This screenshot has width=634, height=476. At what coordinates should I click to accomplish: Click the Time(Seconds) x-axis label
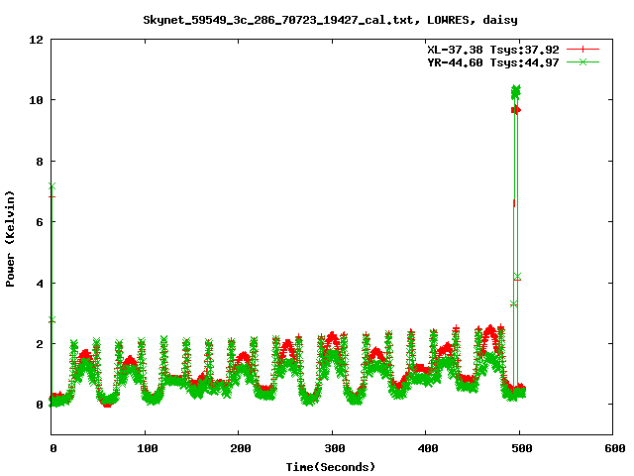click(x=331, y=467)
